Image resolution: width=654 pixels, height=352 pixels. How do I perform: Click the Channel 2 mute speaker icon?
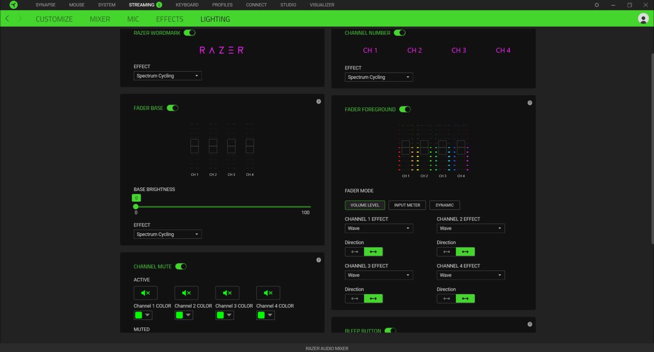(x=186, y=293)
